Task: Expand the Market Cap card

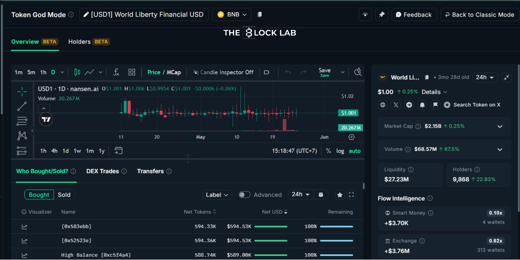Action: pyautogui.click(x=500, y=126)
